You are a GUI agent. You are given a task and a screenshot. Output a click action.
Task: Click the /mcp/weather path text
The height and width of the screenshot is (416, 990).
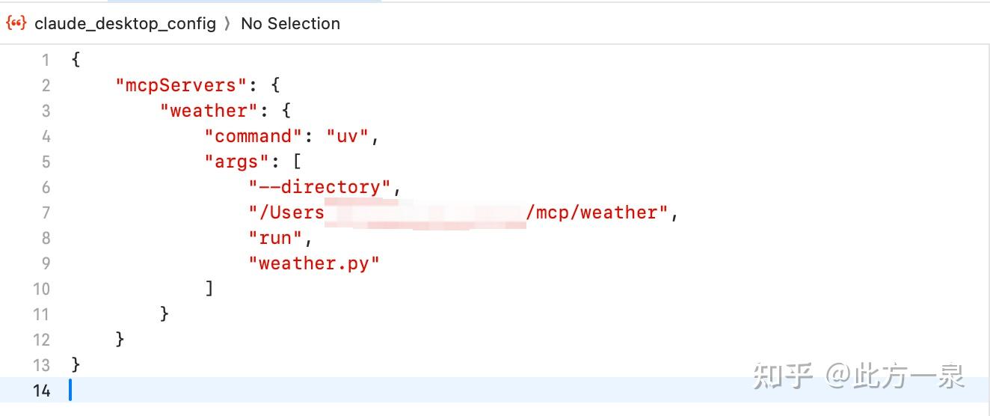click(x=595, y=212)
